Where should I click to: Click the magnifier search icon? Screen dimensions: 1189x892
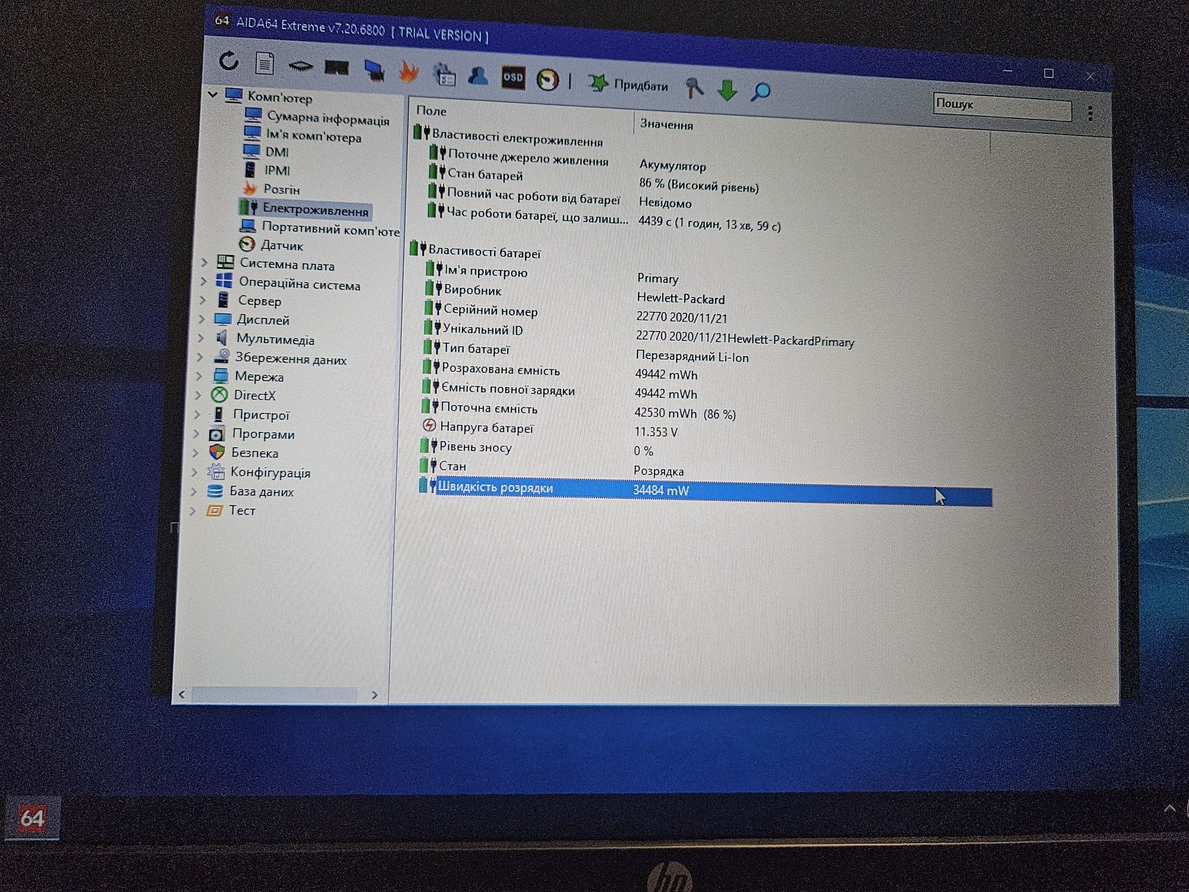click(760, 92)
